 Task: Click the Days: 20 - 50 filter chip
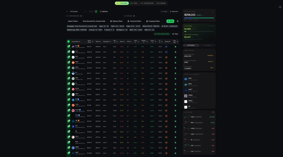(104, 26)
